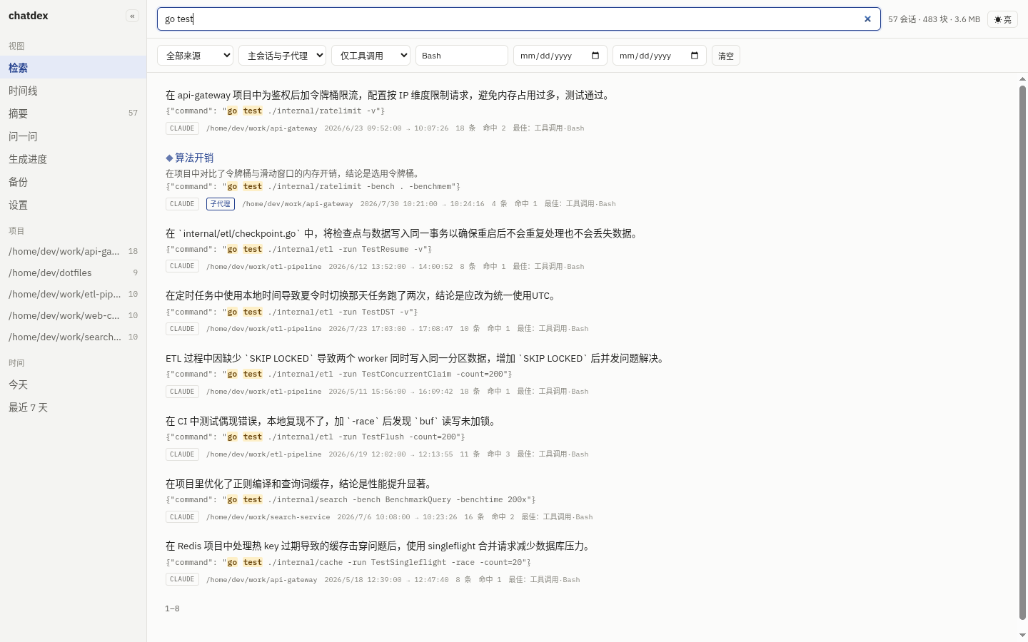This screenshot has height=642, width=1028.
Task: Filter by project /home/dev/work/etl-pip...
Action: (x=73, y=294)
